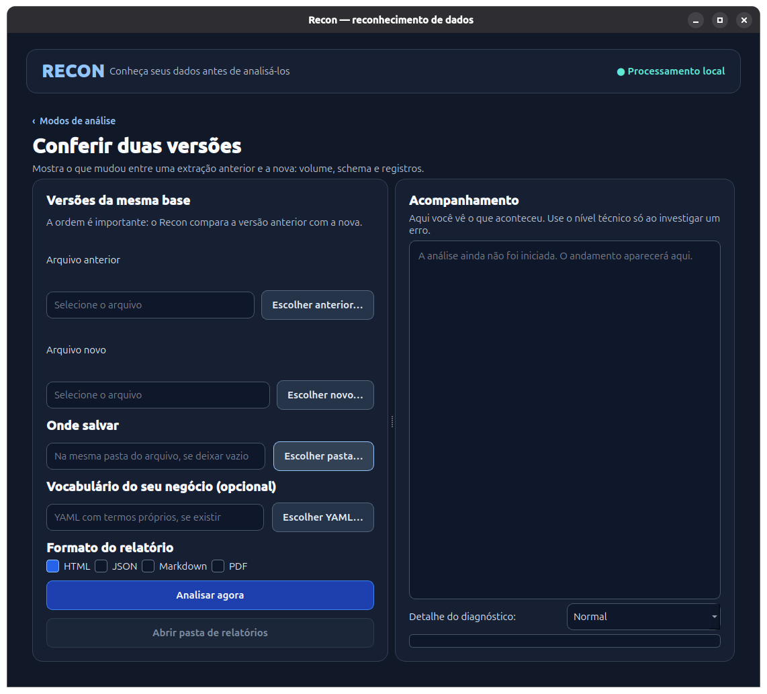This screenshot has width=767, height=694.
Task: Click the Vocabulário do seu negócio heading
Action: coord(161,486)
